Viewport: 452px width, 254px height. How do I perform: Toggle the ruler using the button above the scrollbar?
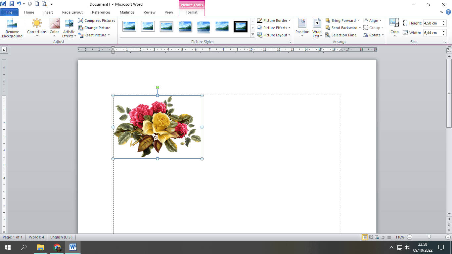coord(449,51)
